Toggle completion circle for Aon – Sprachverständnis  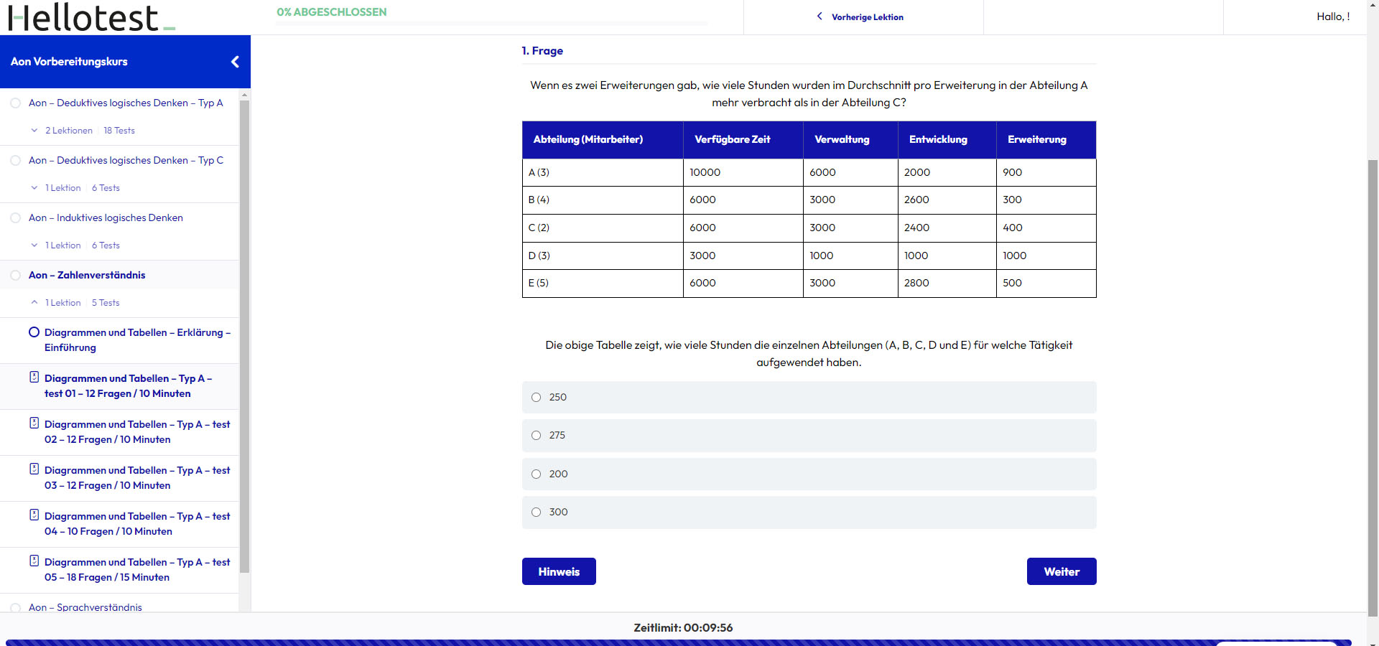(15, 607)
